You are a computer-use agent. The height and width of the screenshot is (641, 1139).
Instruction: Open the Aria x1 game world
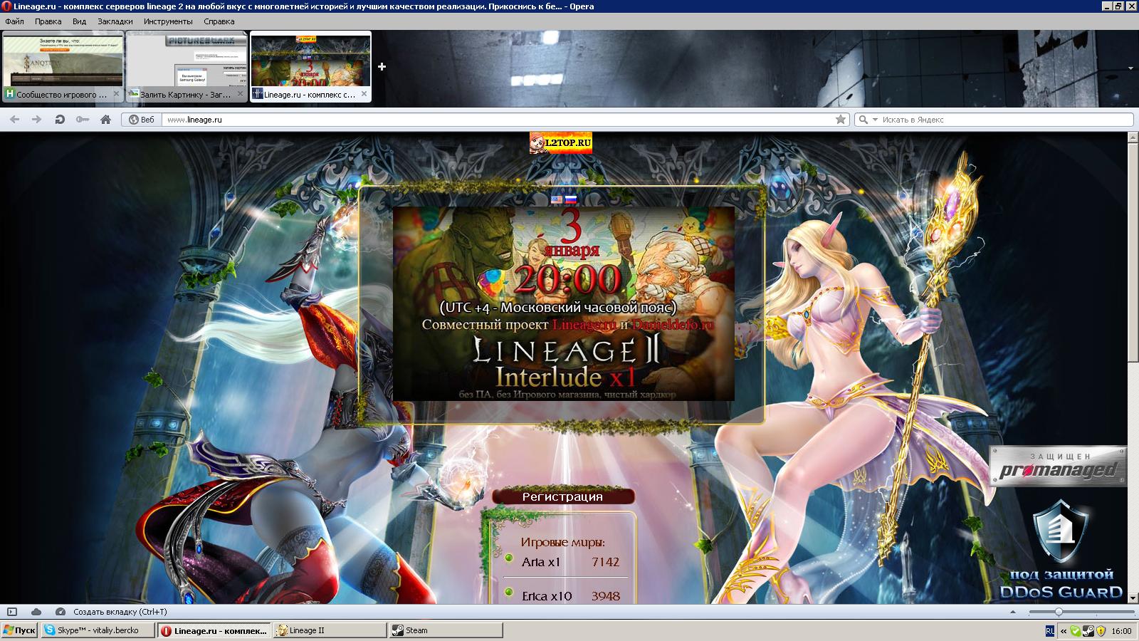[x=541, y=562]
